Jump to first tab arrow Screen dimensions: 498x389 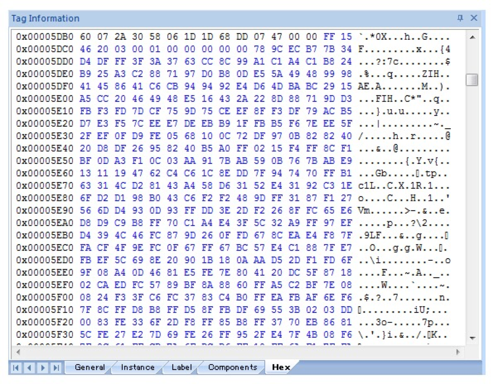click(16, 367)
